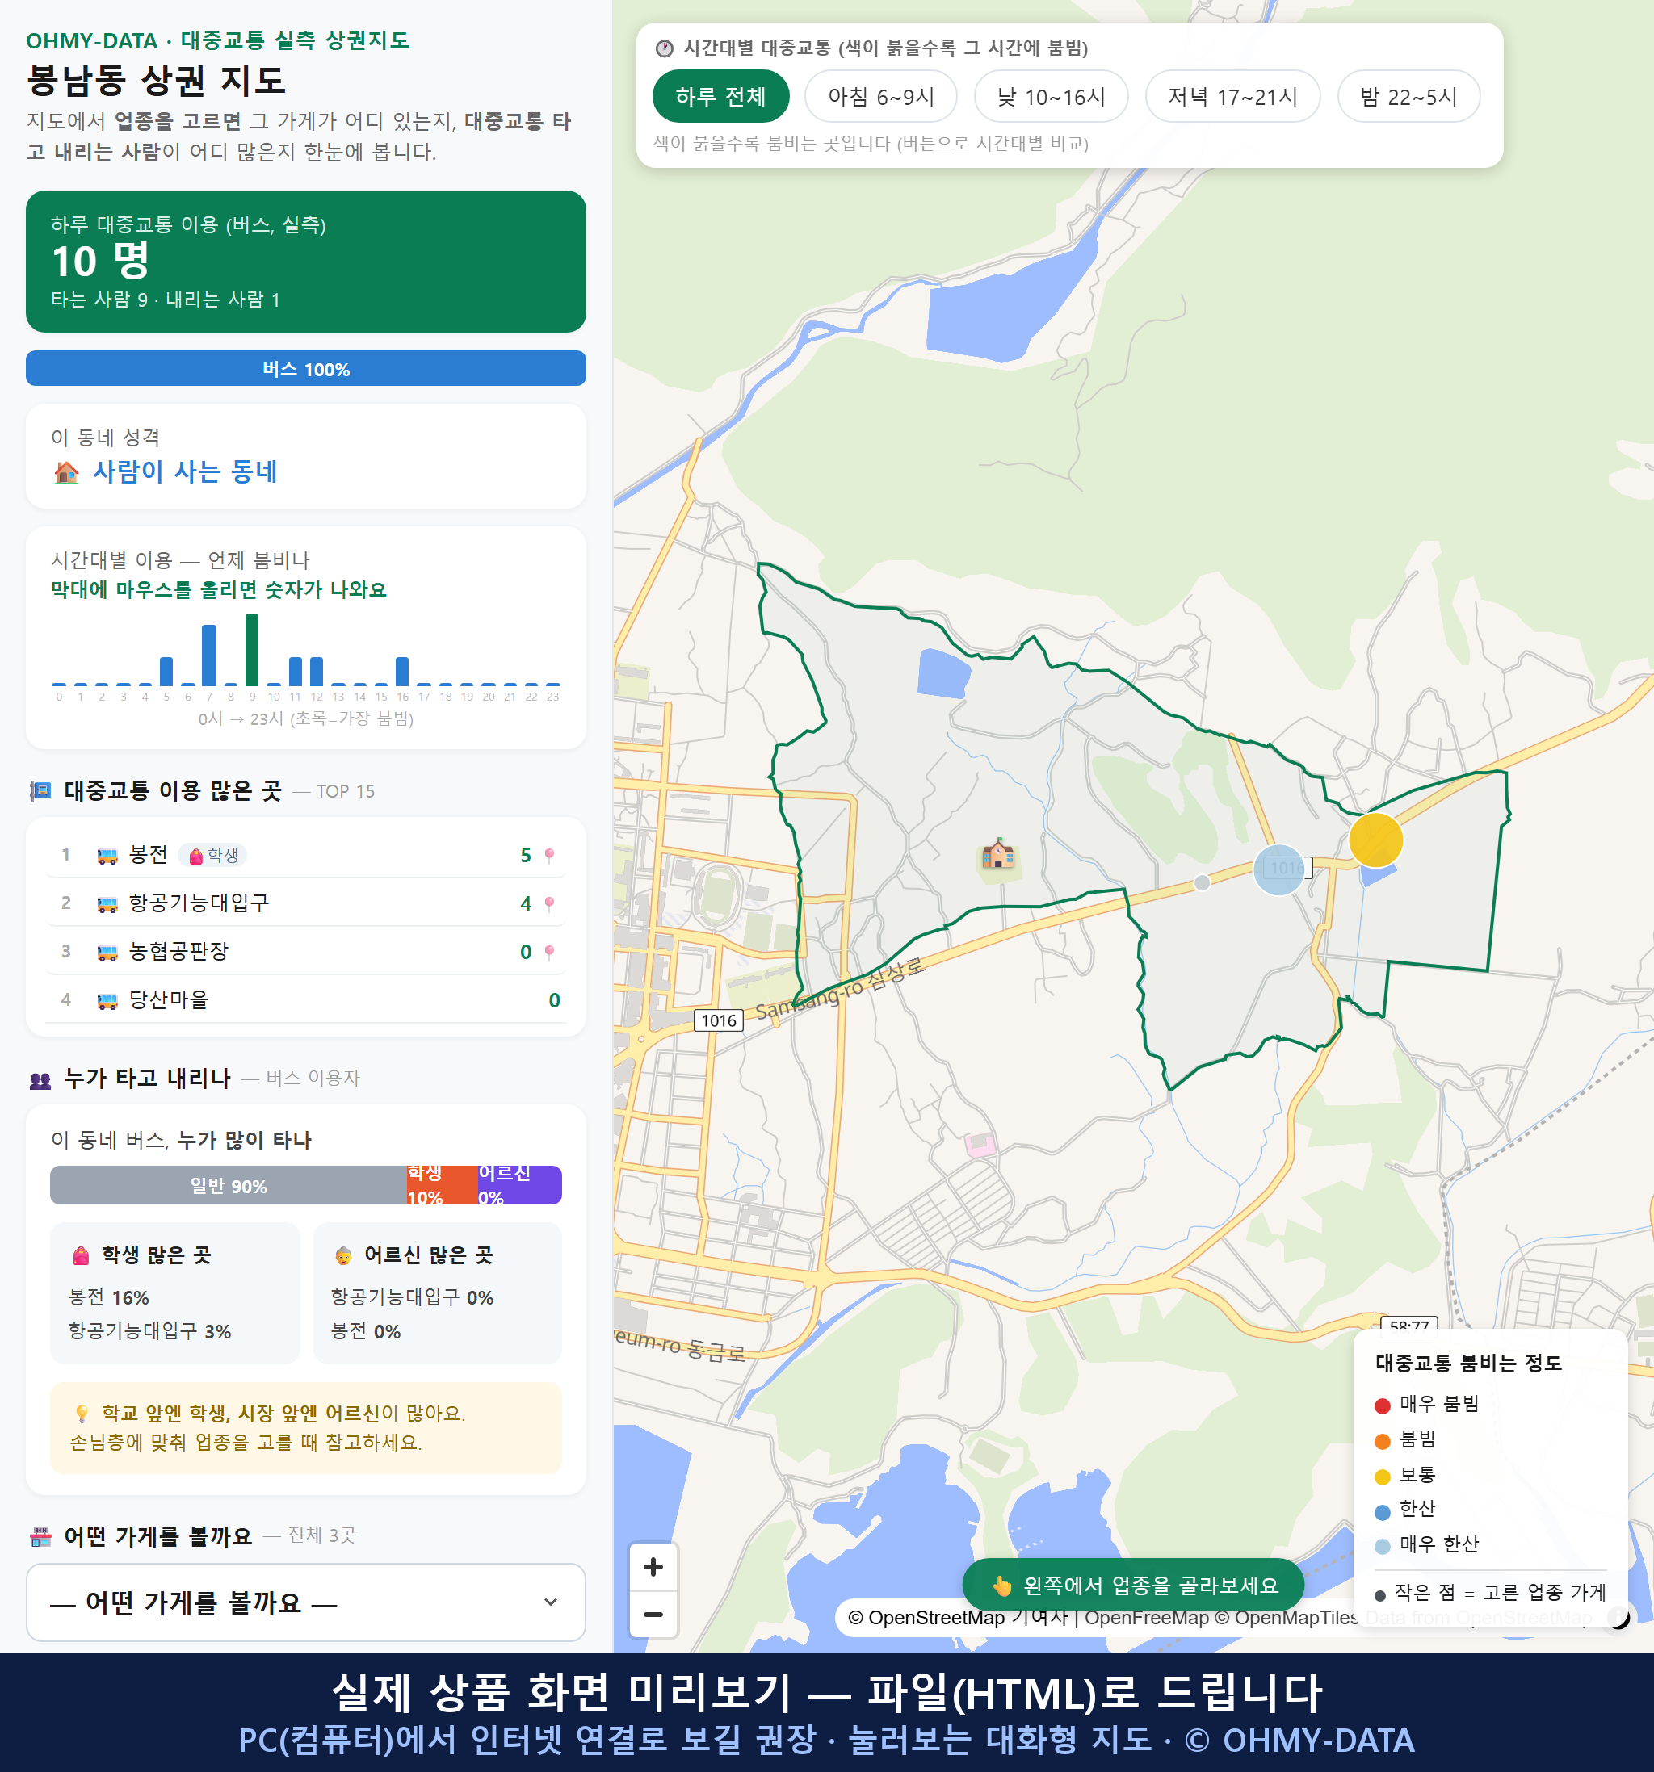Viewport: 1654px width, 1772px height.
Task: Click the 학생 tag on 봉전
Action: [x=213, y=856]
